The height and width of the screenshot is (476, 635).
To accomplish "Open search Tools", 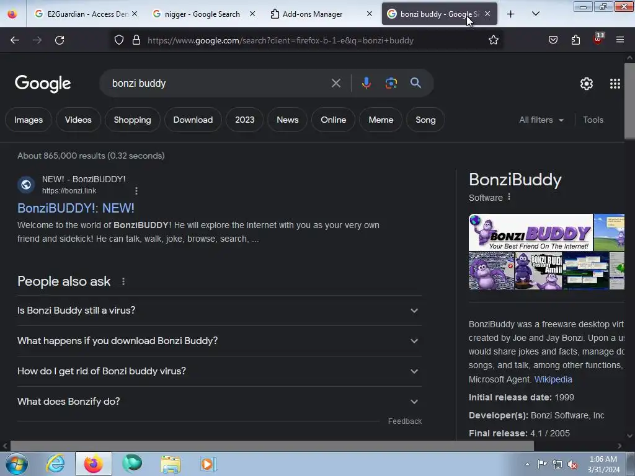I will tap(593, 120).
